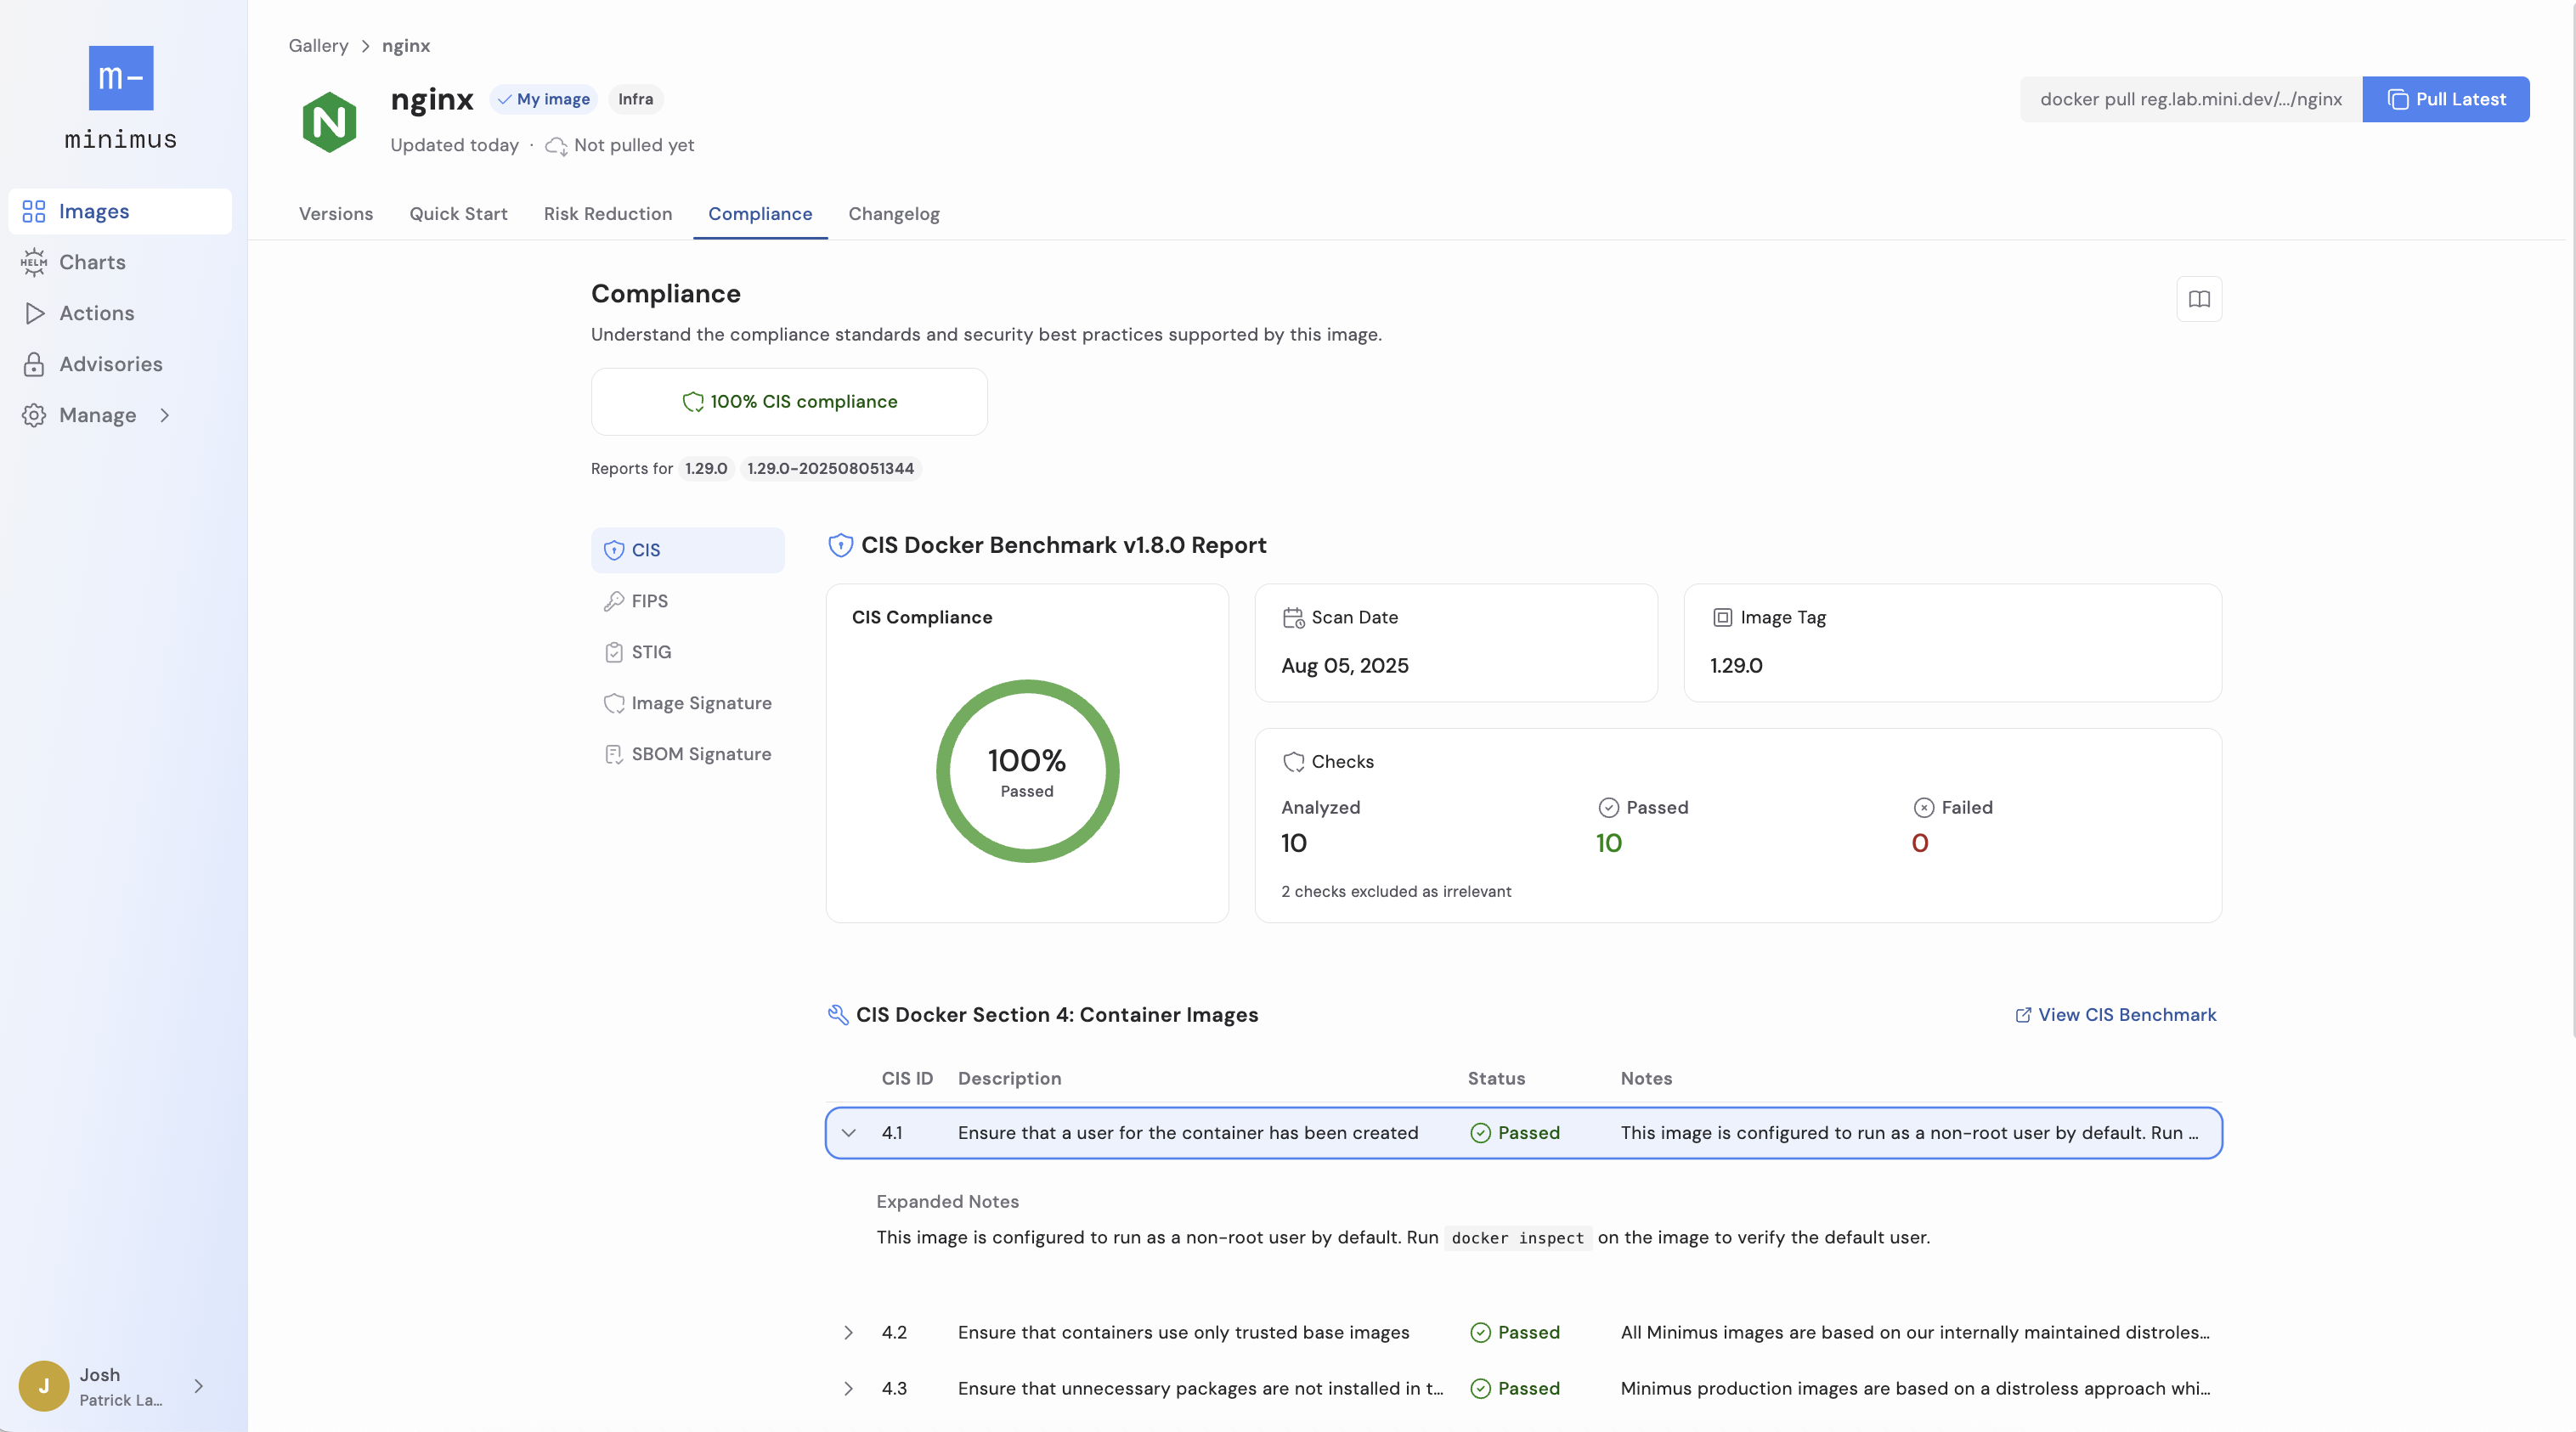Click the CIS shield icon in report list

point(614,550)
